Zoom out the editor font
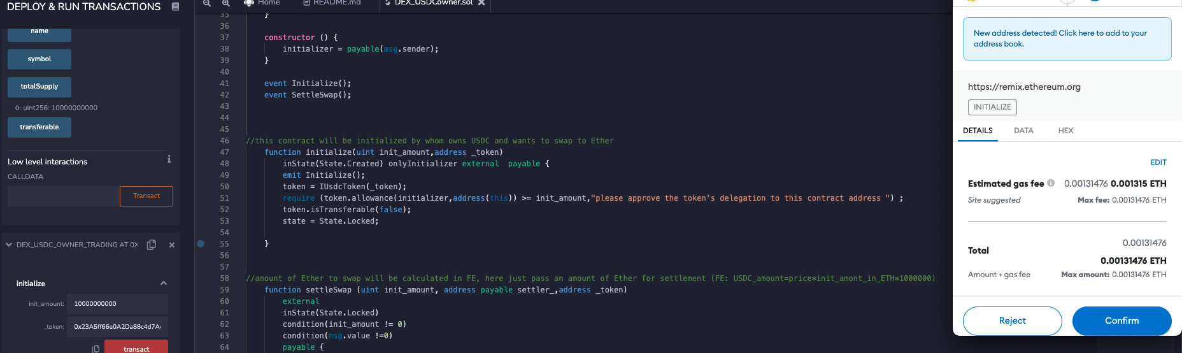 (207, 3)
